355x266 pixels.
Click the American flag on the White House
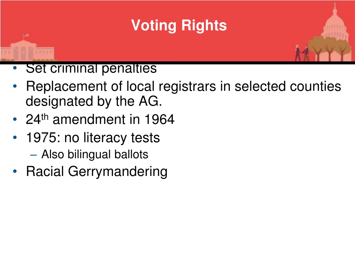pos(26,35)
